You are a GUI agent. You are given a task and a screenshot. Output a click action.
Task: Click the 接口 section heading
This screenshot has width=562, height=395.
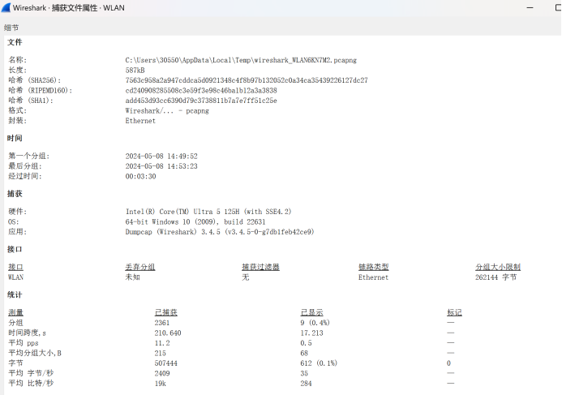[x=15, y=249]
